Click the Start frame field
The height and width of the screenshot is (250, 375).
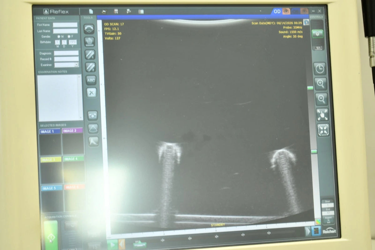(328, 205)
